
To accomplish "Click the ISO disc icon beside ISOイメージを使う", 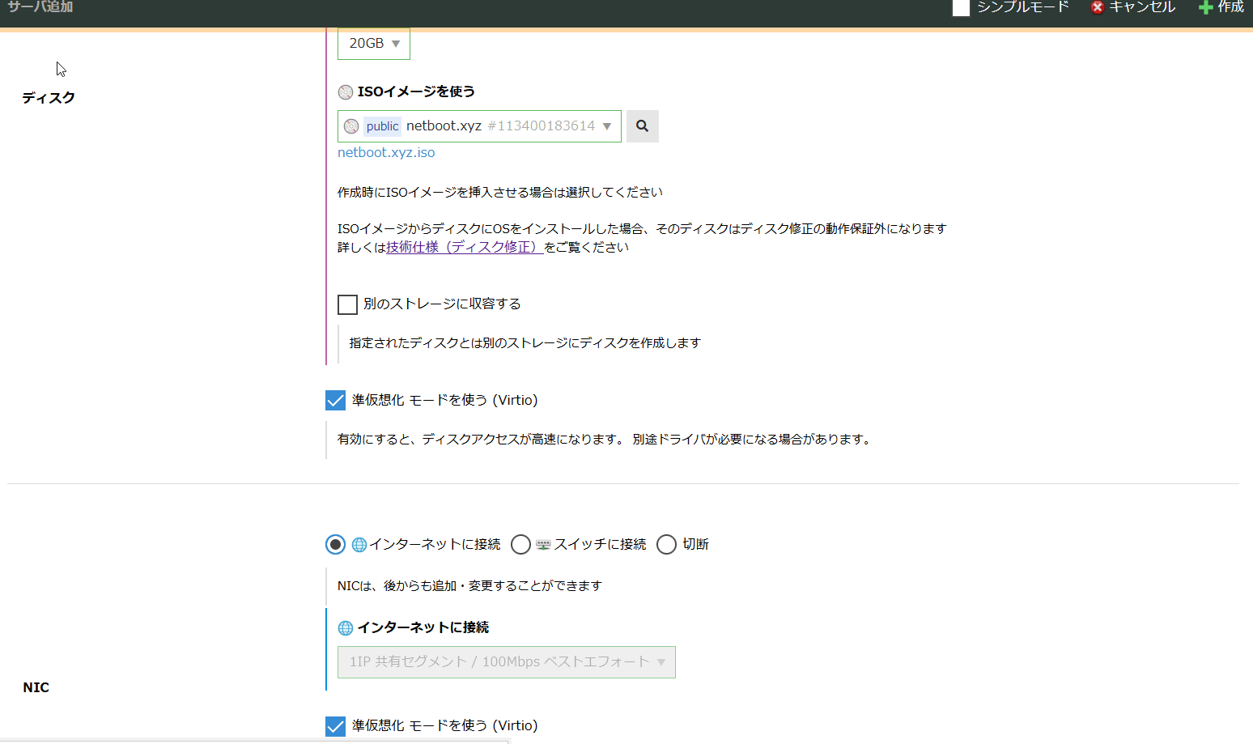I will click(x=346, y=91).
